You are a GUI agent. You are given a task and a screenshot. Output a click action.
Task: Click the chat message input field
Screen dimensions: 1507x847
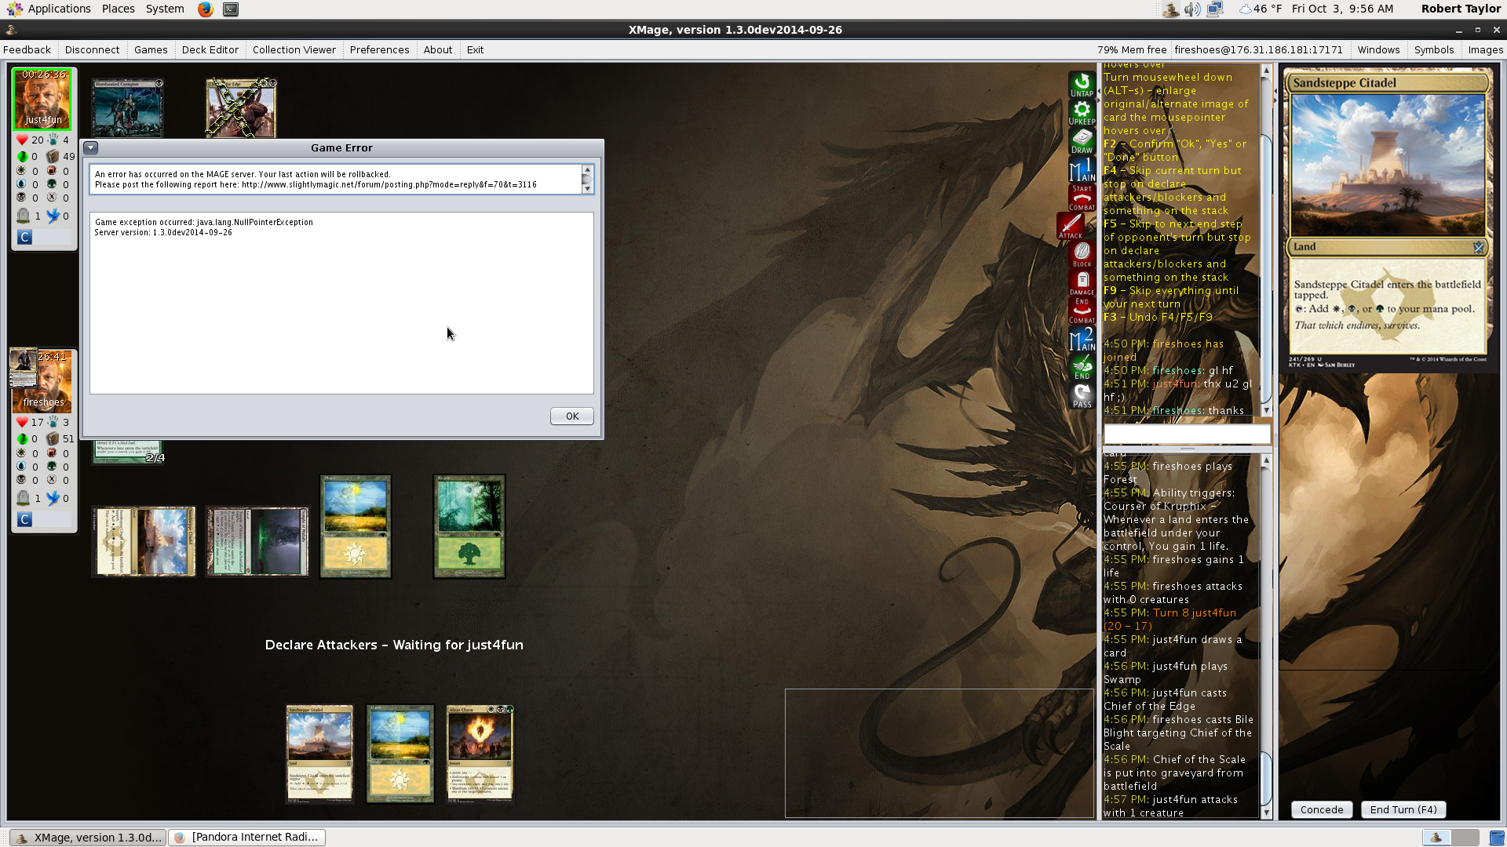click(1186, 434)
